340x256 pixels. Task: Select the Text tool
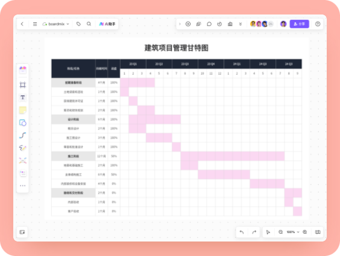click(22, 97)
